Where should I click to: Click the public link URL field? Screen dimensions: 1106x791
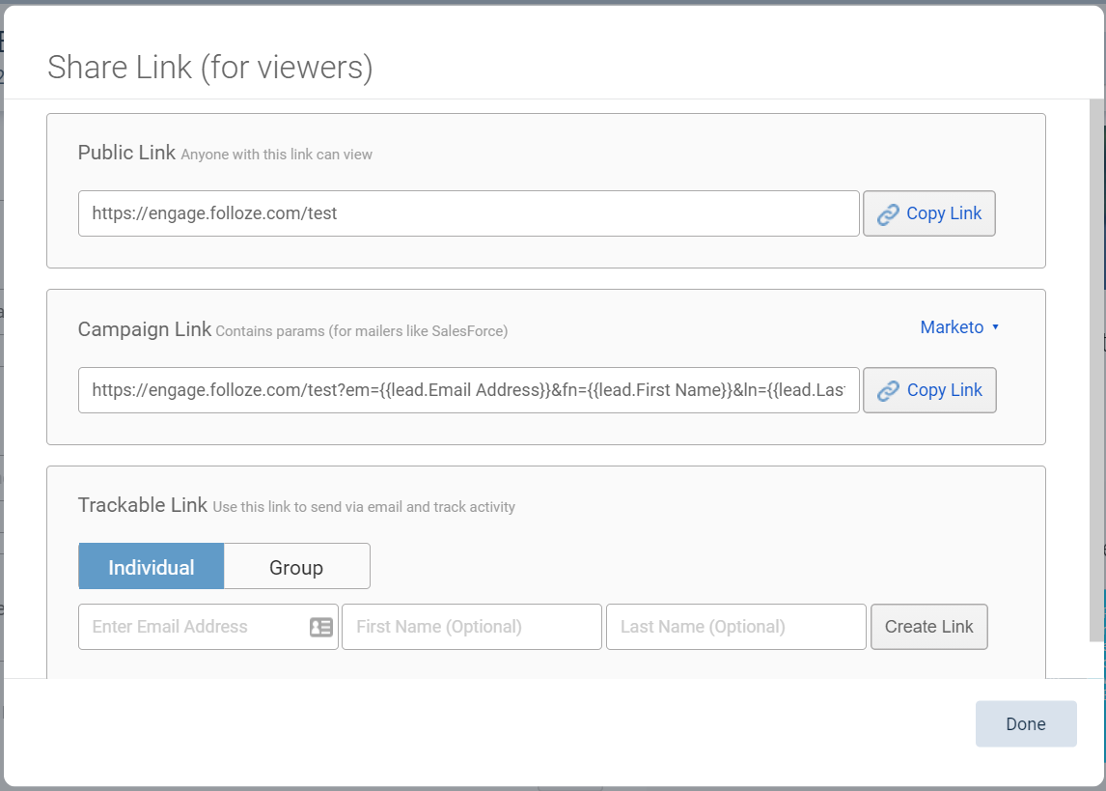[x=468, y=213]
